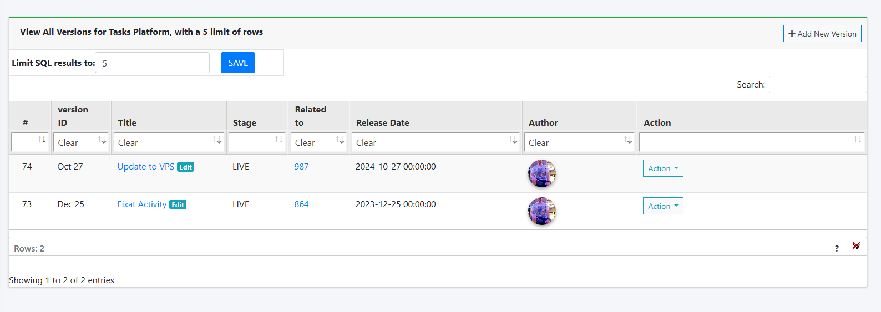Open Action dropdown for Update to VPS

point(663,168)
